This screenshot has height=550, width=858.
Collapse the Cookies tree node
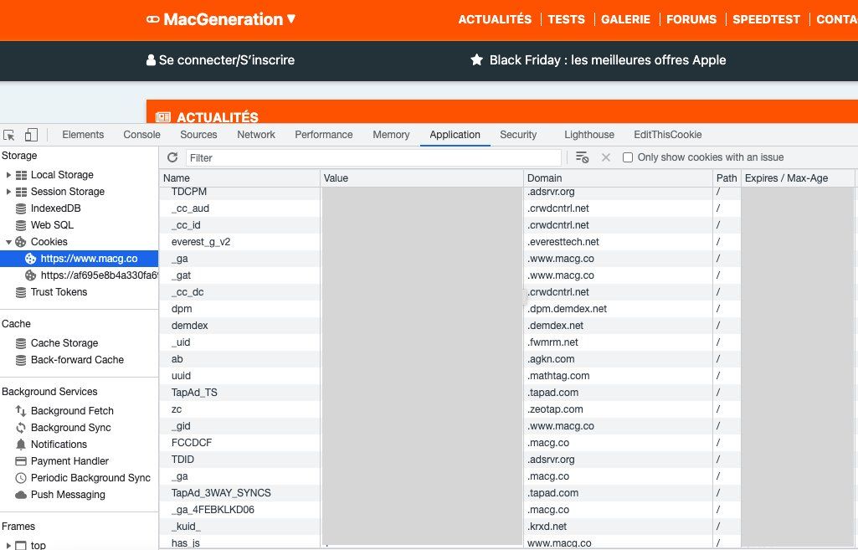[x=8, y=242]
